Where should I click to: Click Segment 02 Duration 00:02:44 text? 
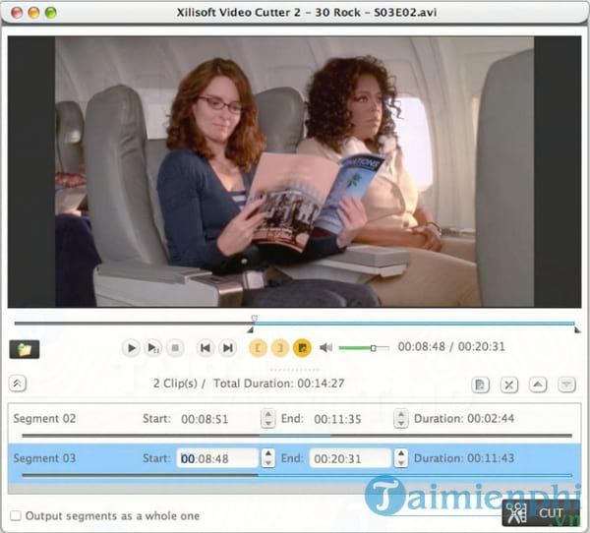pyautogui.click(x=464, y=419)
